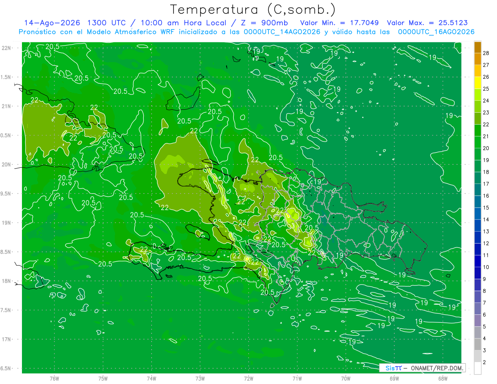Pick the dark blue swatch between 10 and 11
This screenshot has width=497, height=384.
478,261
